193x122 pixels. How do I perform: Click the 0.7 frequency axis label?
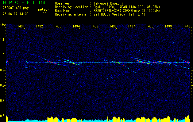pos(2,101)
